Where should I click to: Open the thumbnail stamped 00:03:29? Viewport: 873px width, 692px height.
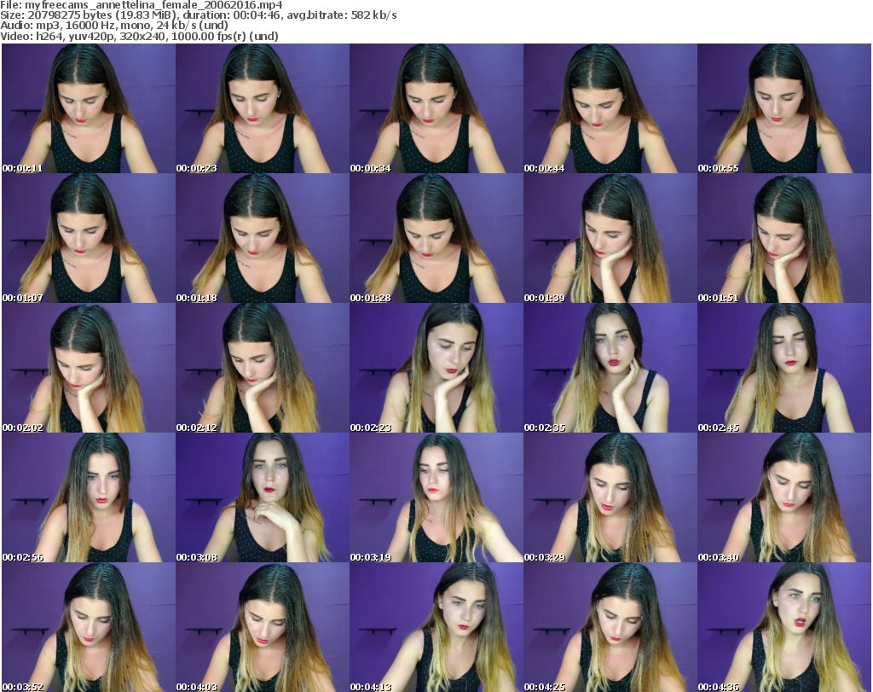pos(610,498)
